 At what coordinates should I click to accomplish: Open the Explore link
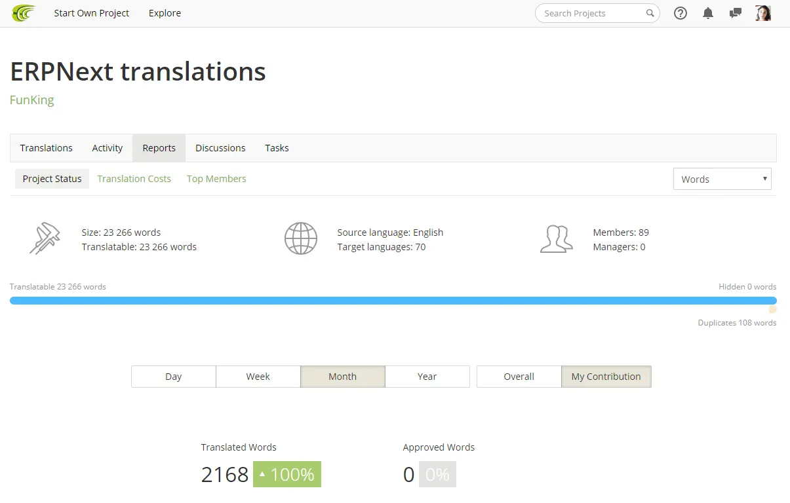tap(165, 13)
